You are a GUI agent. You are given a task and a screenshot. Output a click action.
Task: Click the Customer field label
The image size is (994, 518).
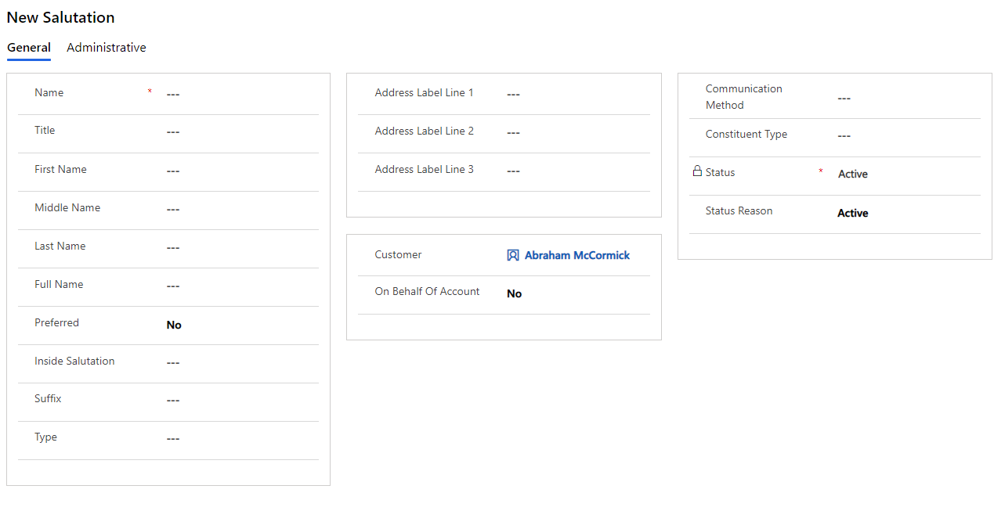tap(398, 254)
